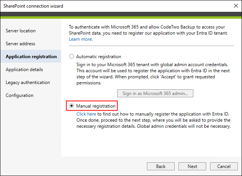This screenshot has height=176, width=242.
Task: Close the wizard with the X button
Action: [x=236, y=6]
